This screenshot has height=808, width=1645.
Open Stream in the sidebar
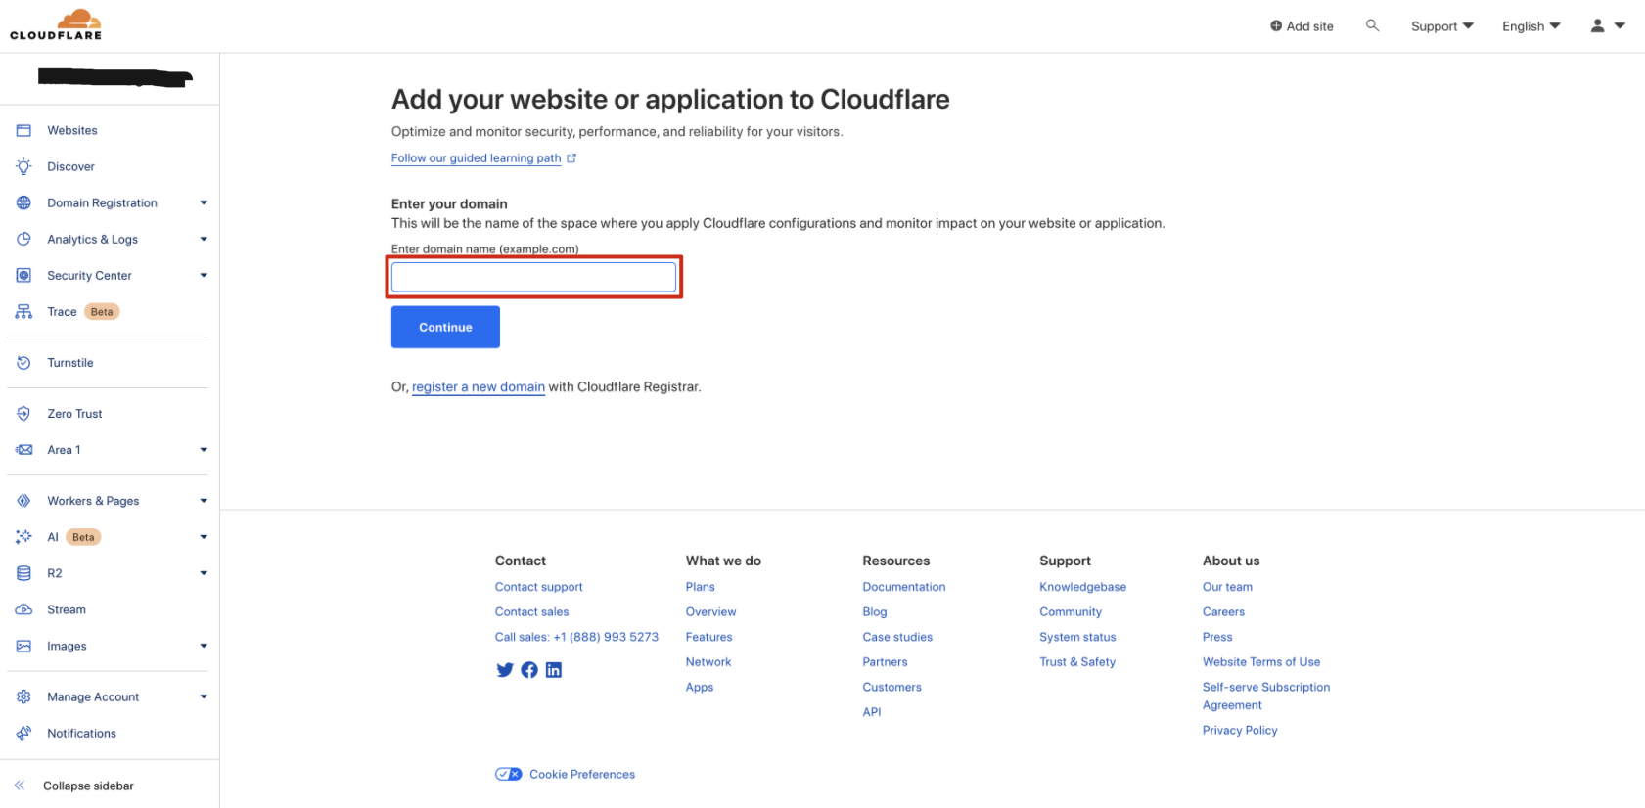click(67, 610)
